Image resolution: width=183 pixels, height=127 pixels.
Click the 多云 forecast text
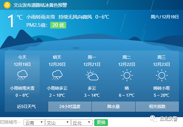click(x=92, y=88)
